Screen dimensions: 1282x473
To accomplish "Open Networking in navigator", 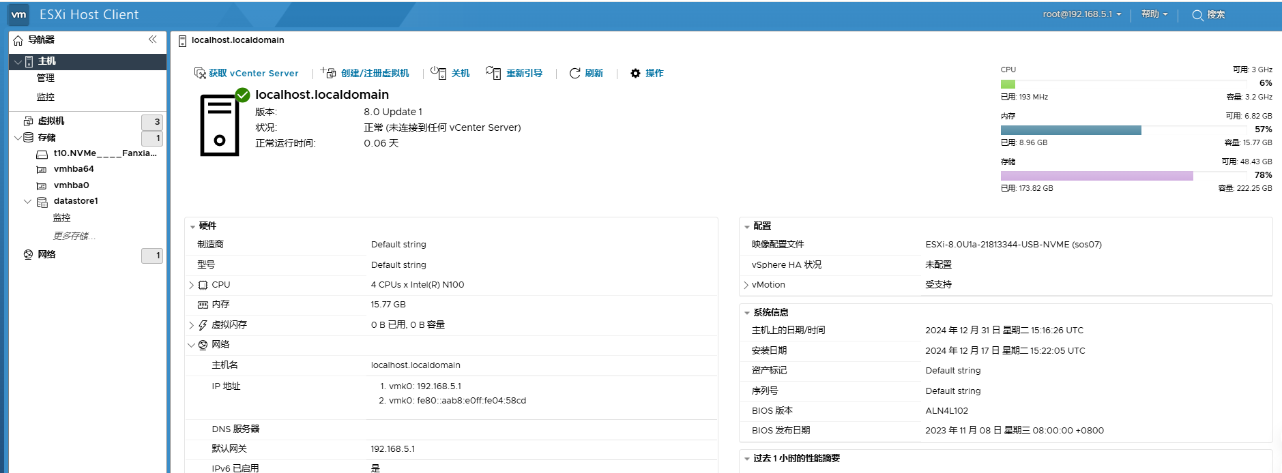I will [46, 254].
